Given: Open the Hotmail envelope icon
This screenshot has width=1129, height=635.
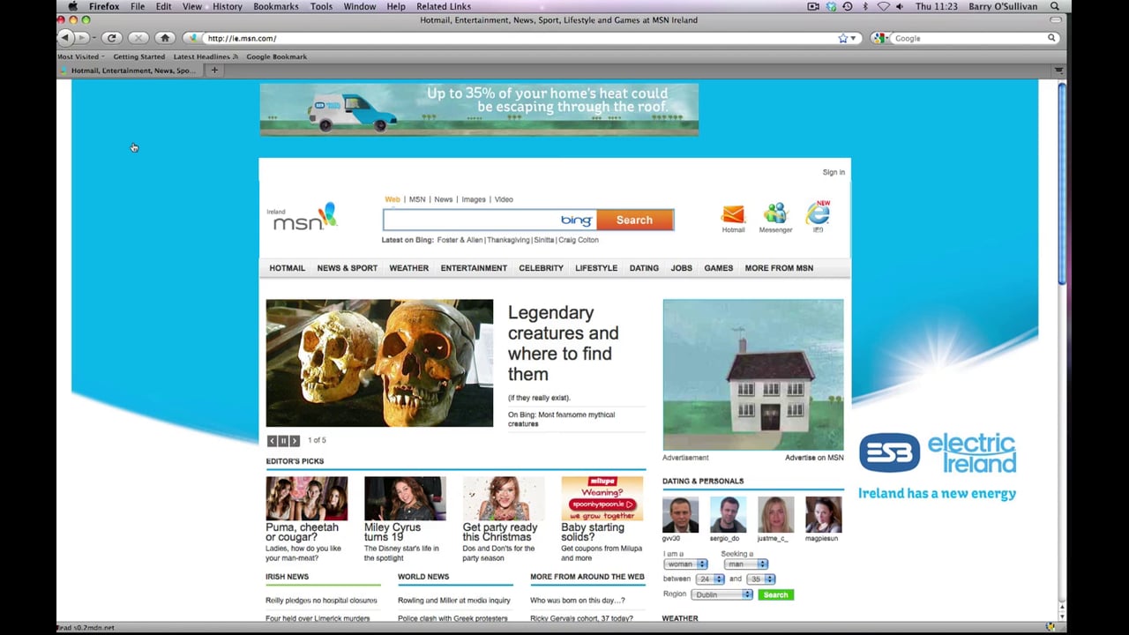Looking at the screenshot, I should 733,213.
